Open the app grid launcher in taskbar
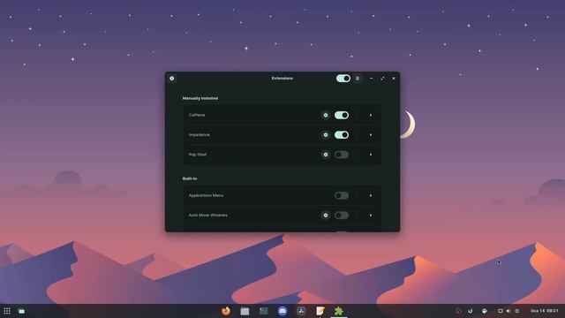The width and height of the screenshot is (565, 318). [x=7, y=311]
